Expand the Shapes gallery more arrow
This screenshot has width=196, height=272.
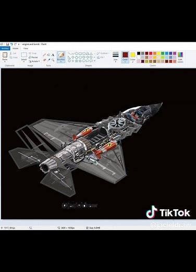(x=94, y=61)
